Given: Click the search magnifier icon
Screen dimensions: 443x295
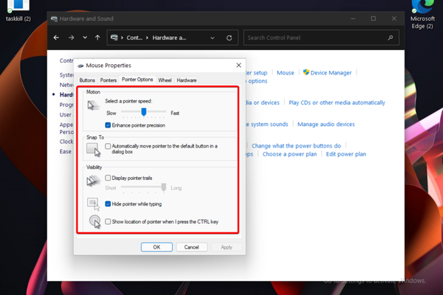Looking at the screenshot, I should pyautogui.click(x=392, y=37).
